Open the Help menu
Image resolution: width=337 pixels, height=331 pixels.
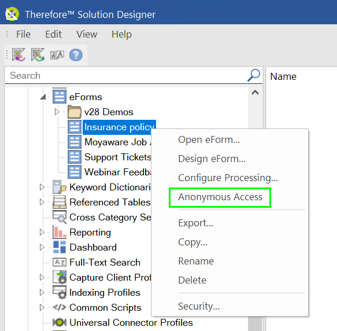(x=121, y=35)
